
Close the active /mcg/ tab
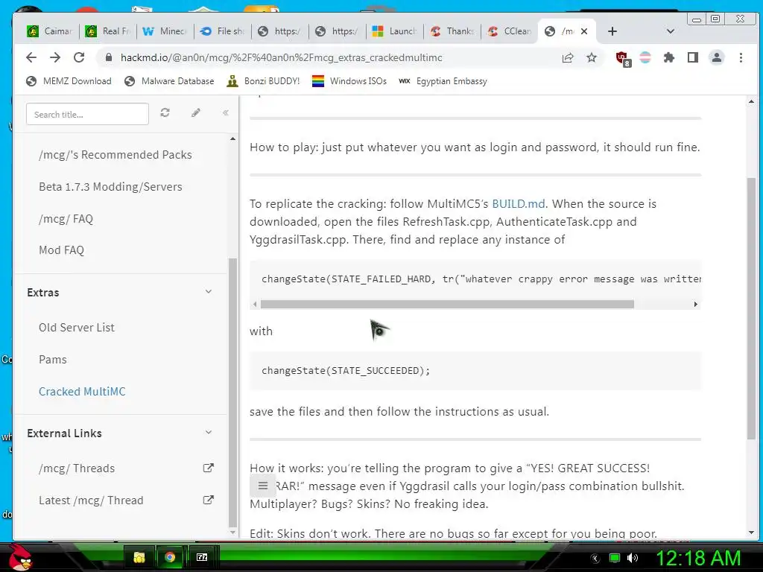pos(584,31)
